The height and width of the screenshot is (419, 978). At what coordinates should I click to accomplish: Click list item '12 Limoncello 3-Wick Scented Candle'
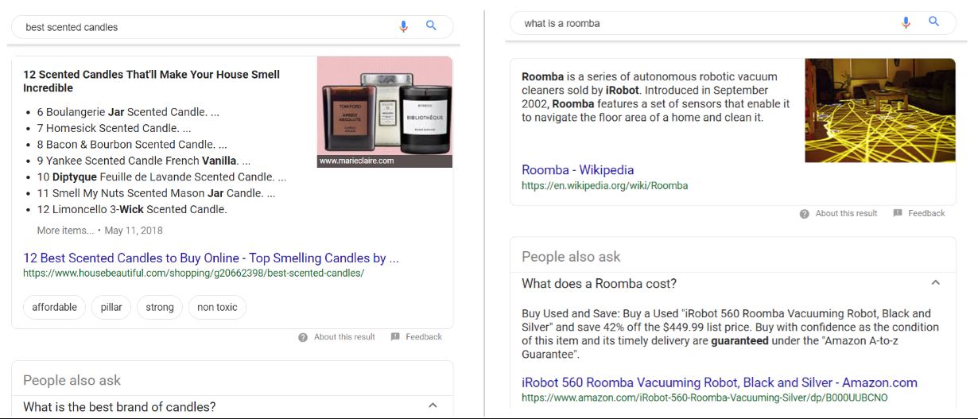132,210
